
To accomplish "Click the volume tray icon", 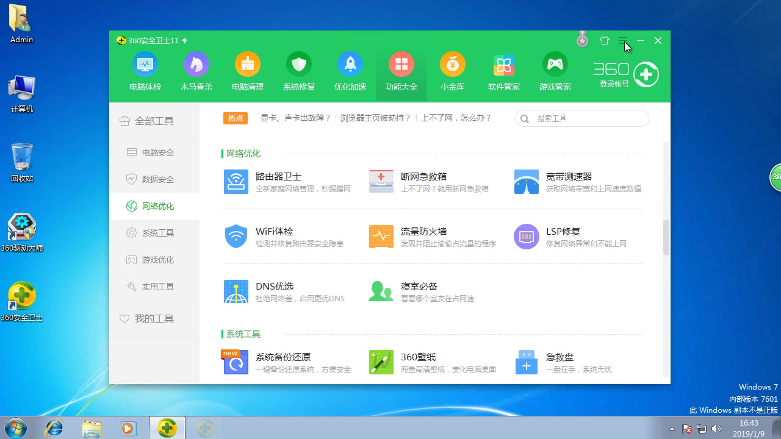I will tap(716, 429).
